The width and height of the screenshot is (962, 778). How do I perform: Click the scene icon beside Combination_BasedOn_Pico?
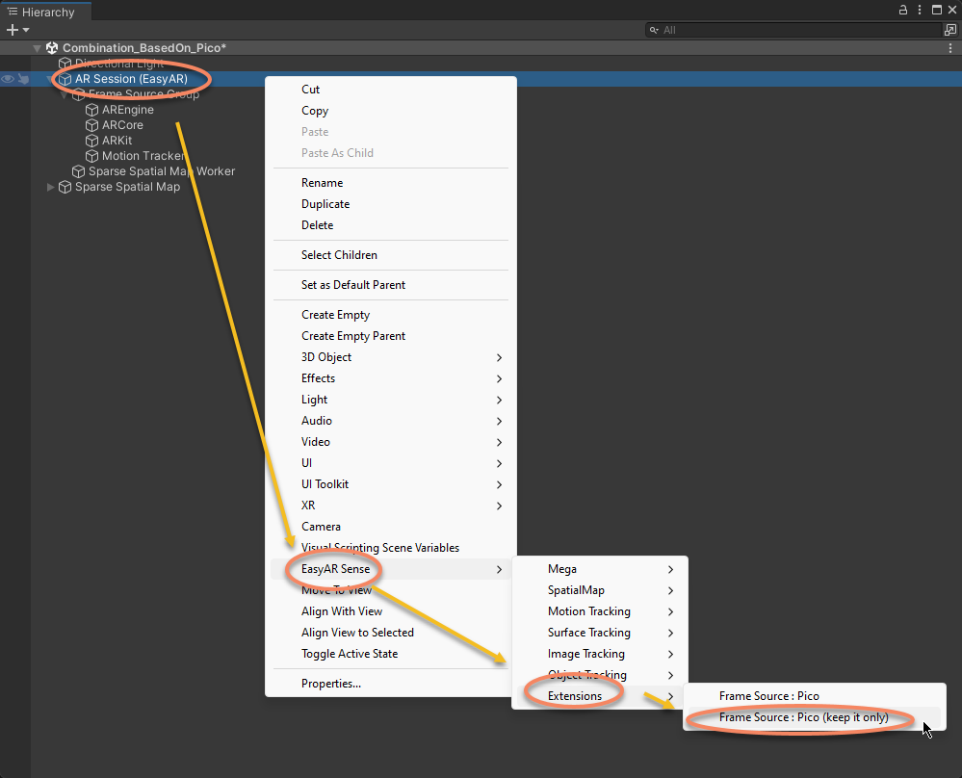pos(52,46)
